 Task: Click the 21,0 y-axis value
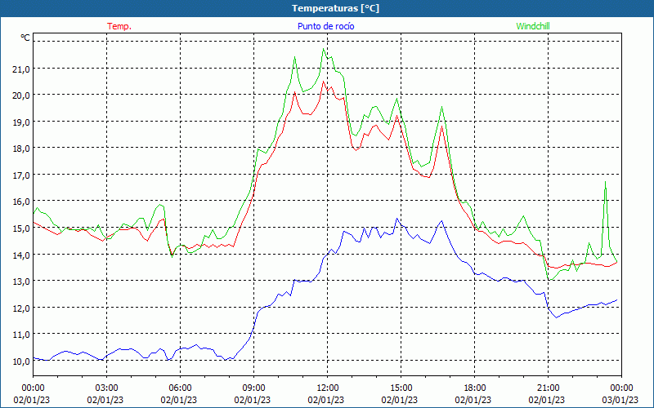coord(21,69)
